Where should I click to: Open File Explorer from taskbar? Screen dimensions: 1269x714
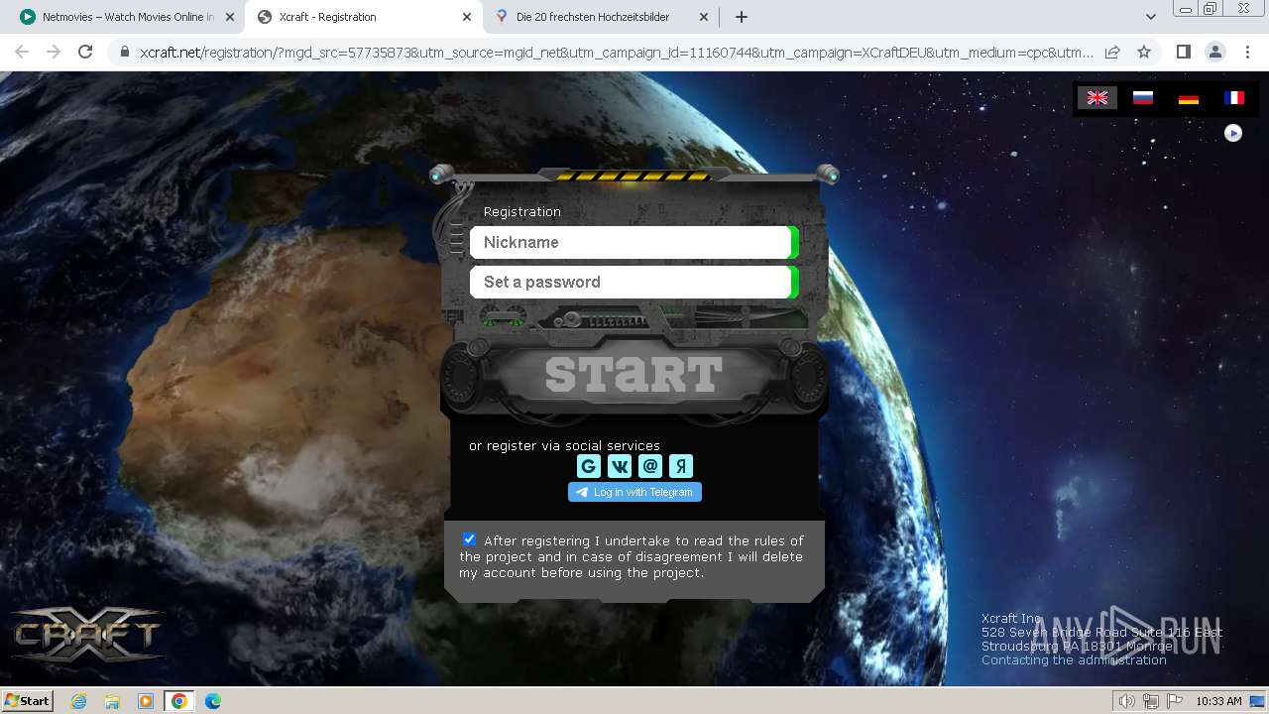pyautogui.click(x=112, y=701)
